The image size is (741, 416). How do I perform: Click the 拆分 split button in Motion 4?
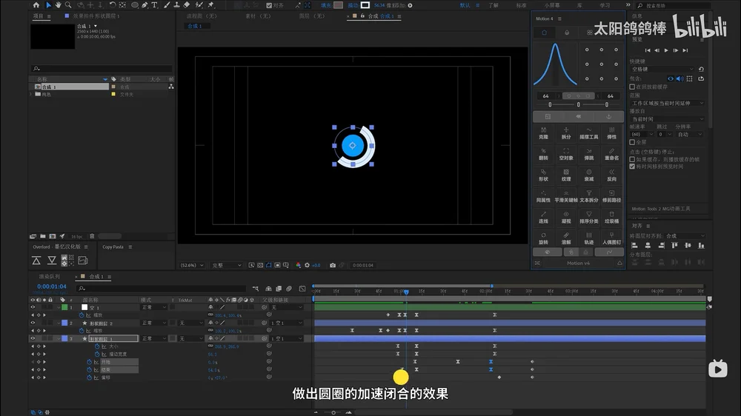point(566,133)
